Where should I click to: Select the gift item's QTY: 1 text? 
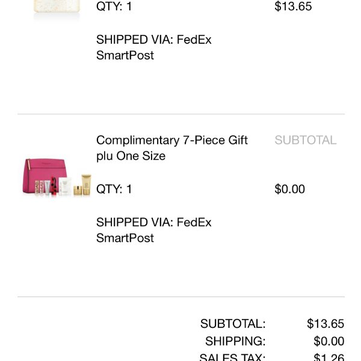114,189
